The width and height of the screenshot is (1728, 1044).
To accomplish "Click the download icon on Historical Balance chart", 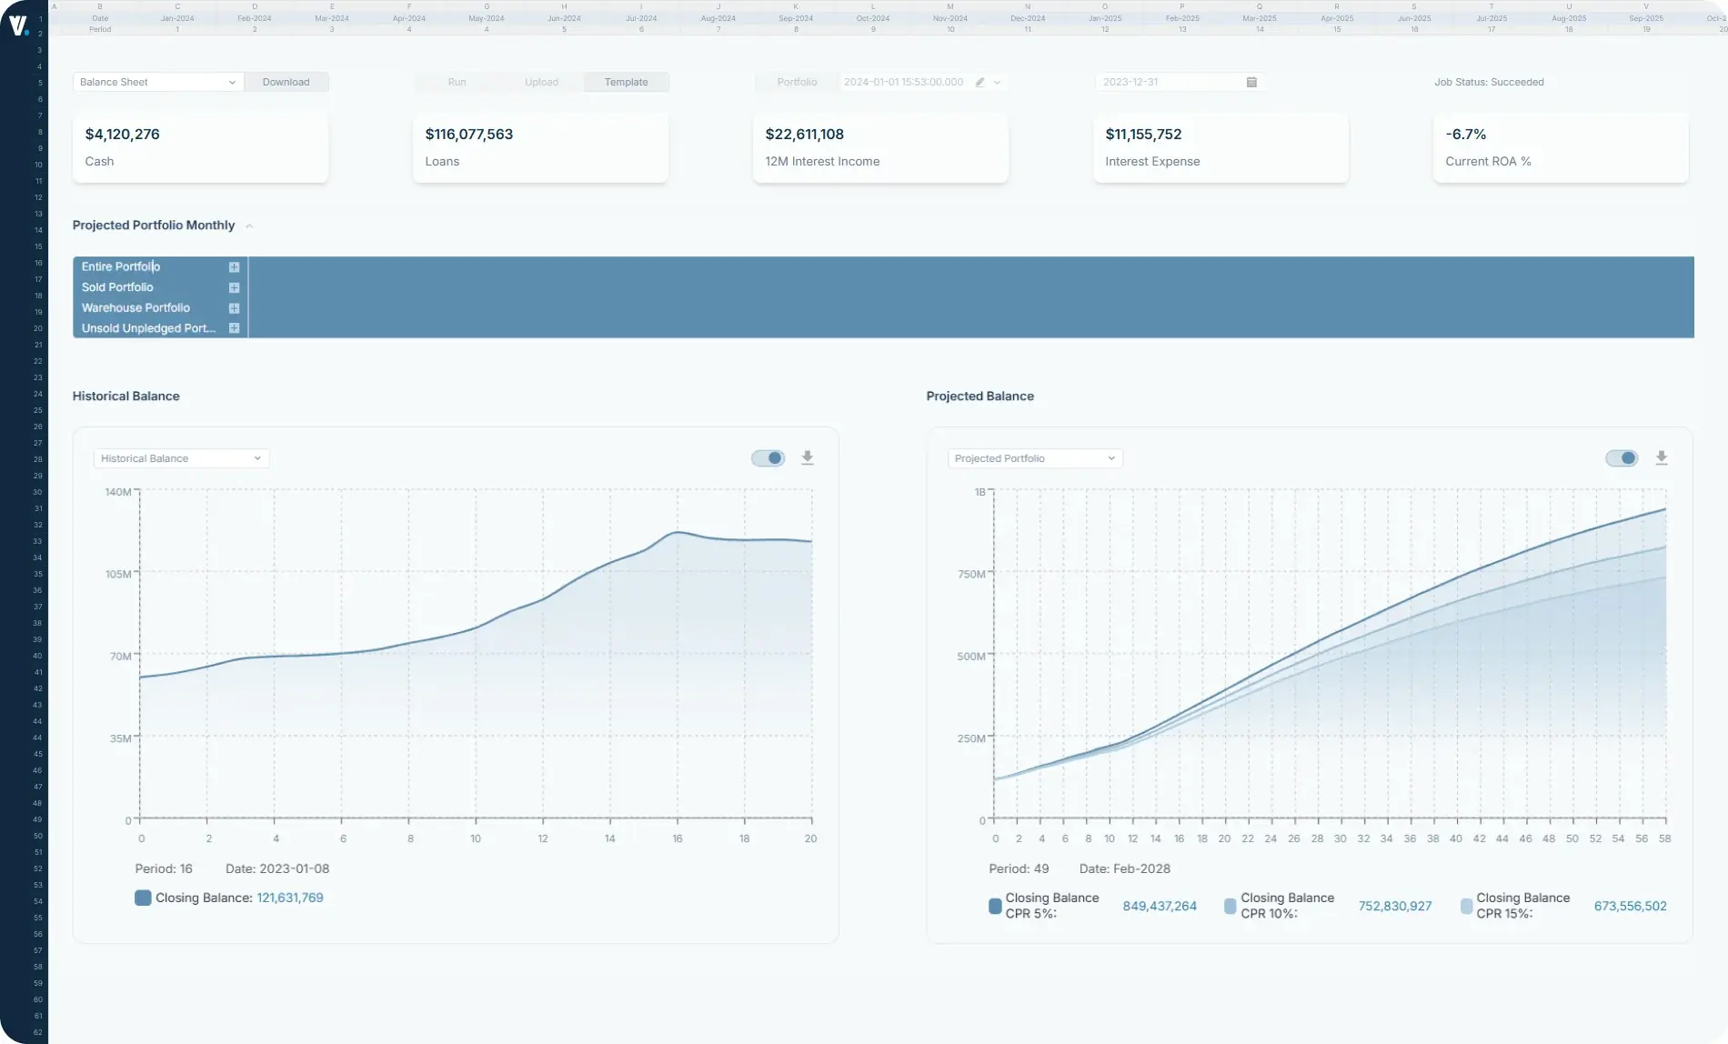I will 807,457.
